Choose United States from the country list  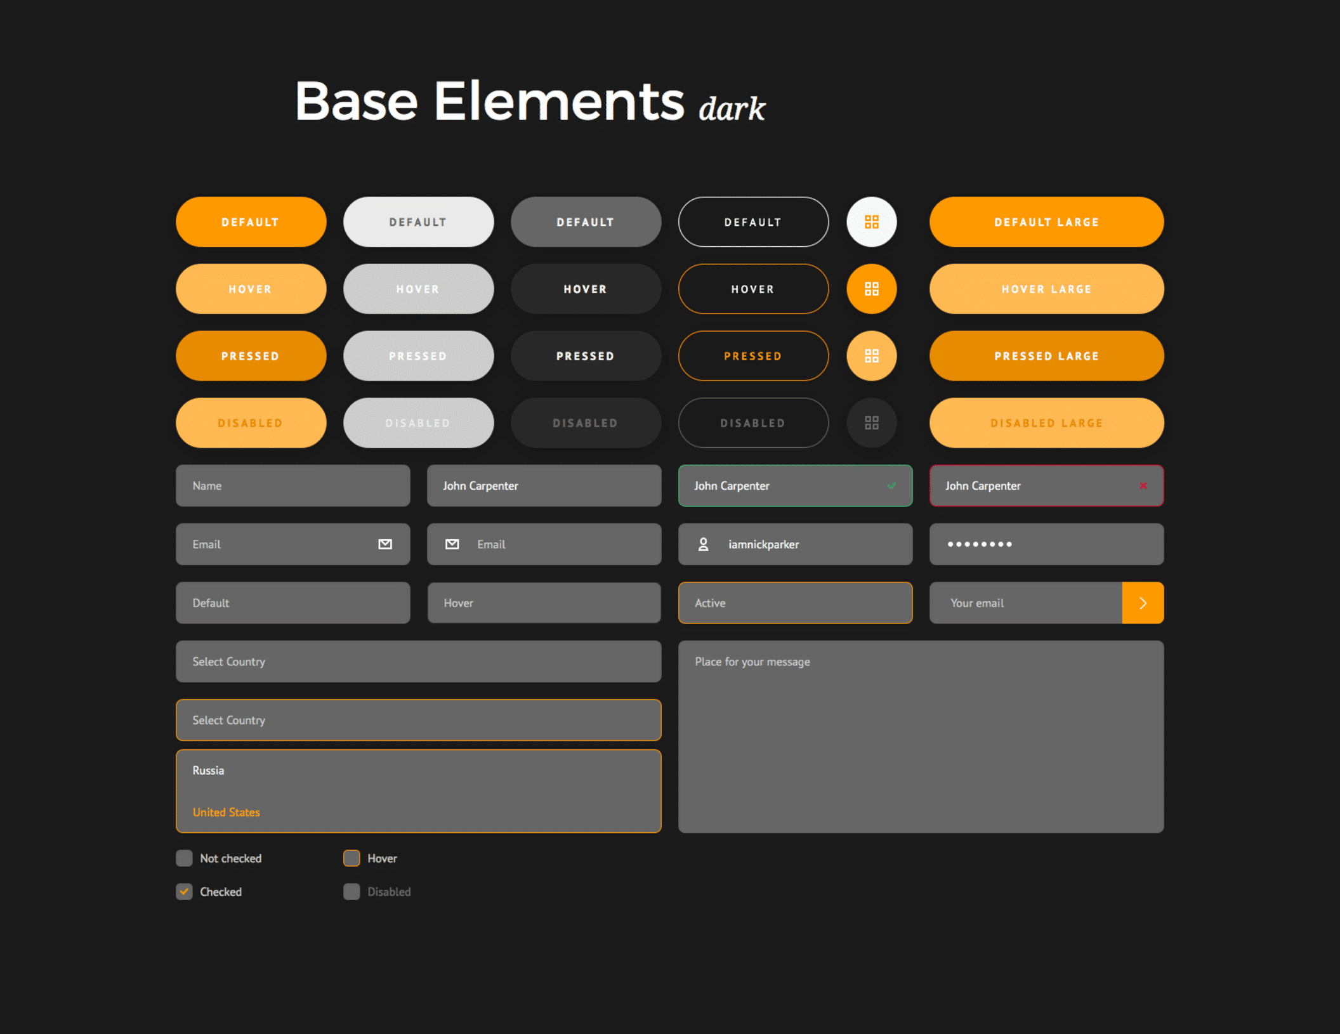(x=227, y=813)
